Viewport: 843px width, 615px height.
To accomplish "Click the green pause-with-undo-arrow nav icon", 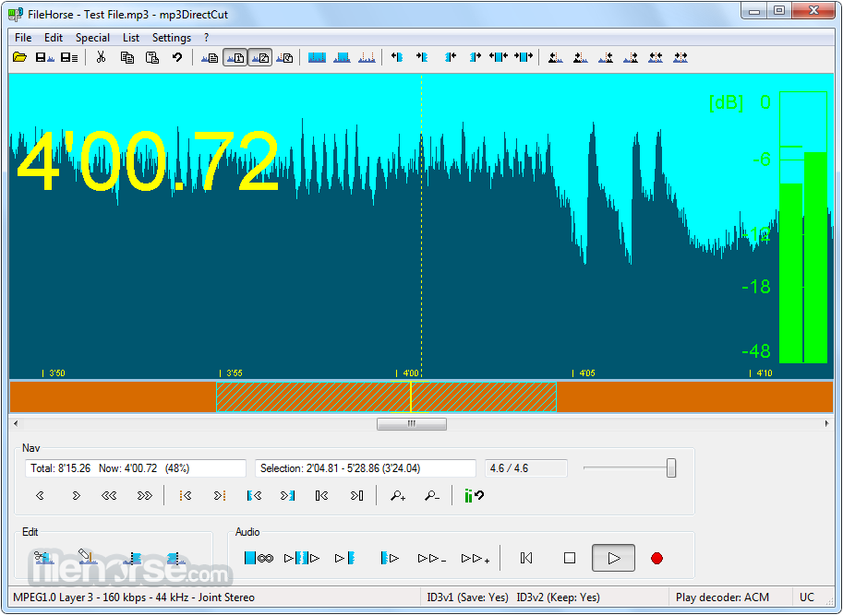I will coord(475,496).
